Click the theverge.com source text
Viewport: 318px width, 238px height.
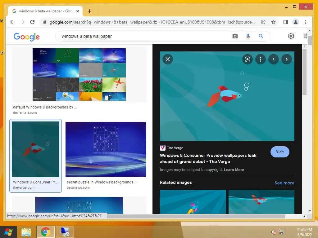coord(24,187)
